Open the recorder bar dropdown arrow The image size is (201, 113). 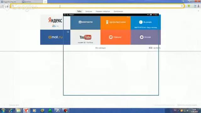tap(148, 15)
